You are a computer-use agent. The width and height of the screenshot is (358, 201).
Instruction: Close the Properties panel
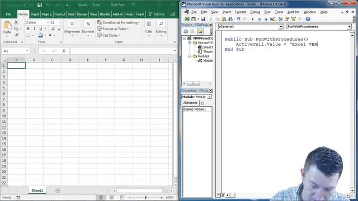[210, 90]
